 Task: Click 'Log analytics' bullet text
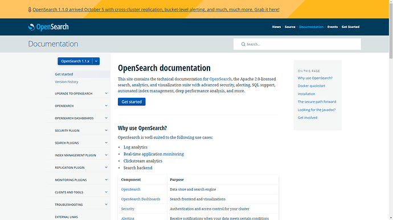[136, 147]
